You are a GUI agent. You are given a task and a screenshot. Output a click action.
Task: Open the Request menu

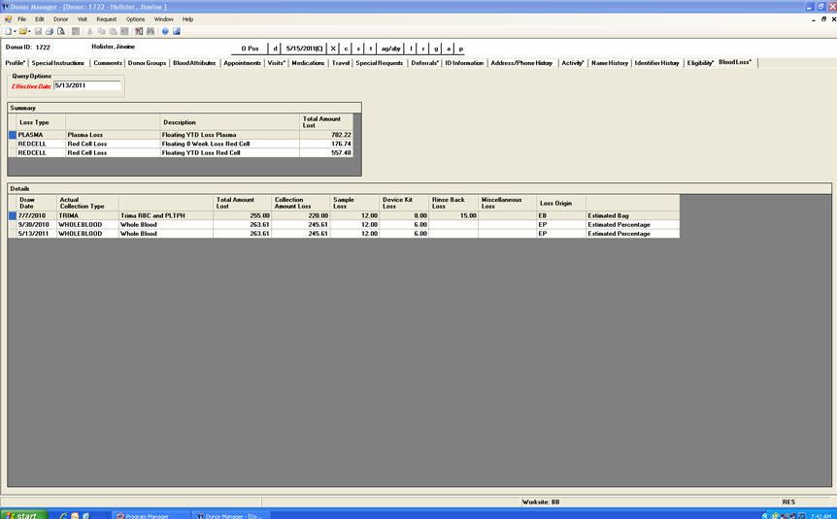[x=106, y=18]
